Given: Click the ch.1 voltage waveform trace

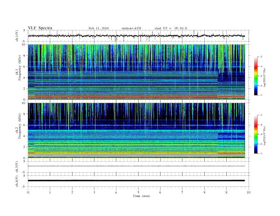Looking at the screenshot, I should point(136,36).
